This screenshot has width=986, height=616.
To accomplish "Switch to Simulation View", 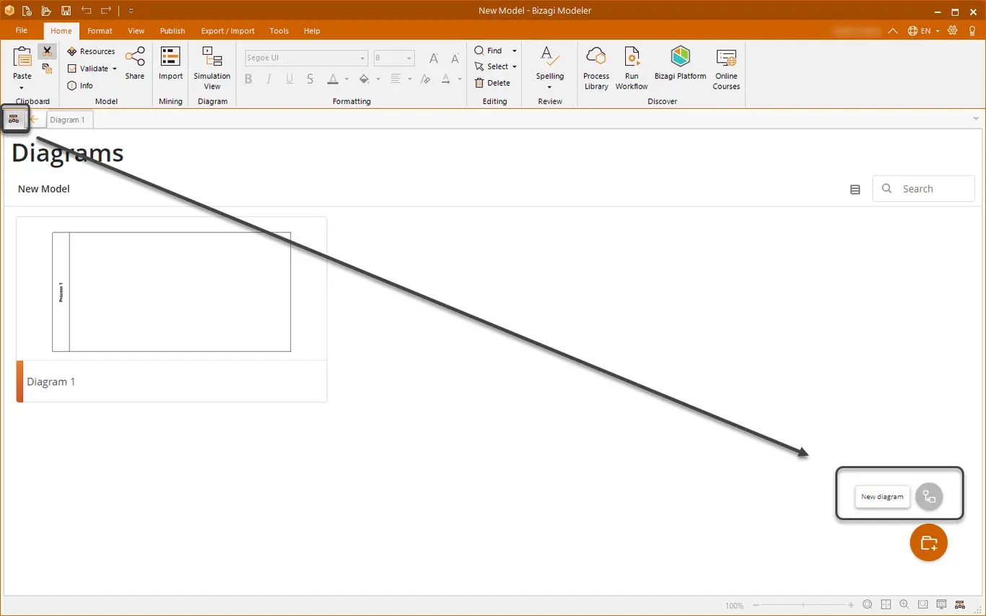I will coord(212,68).
